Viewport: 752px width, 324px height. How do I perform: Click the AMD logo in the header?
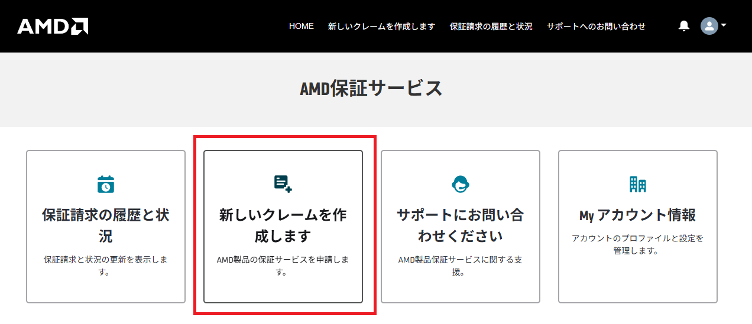tap(53, 26)
